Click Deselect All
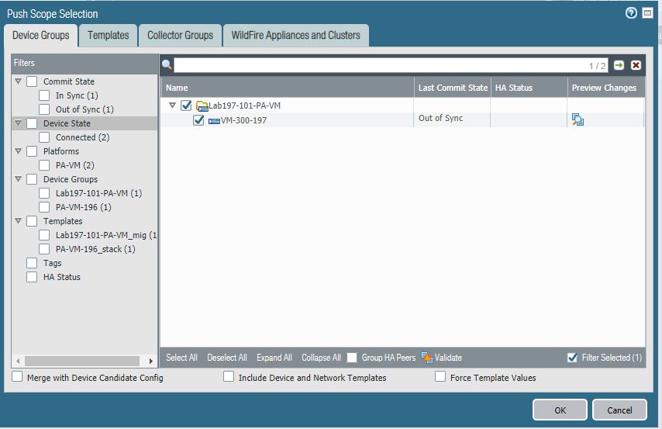Screen dimensions: 662x429 (x=227, y=358)
